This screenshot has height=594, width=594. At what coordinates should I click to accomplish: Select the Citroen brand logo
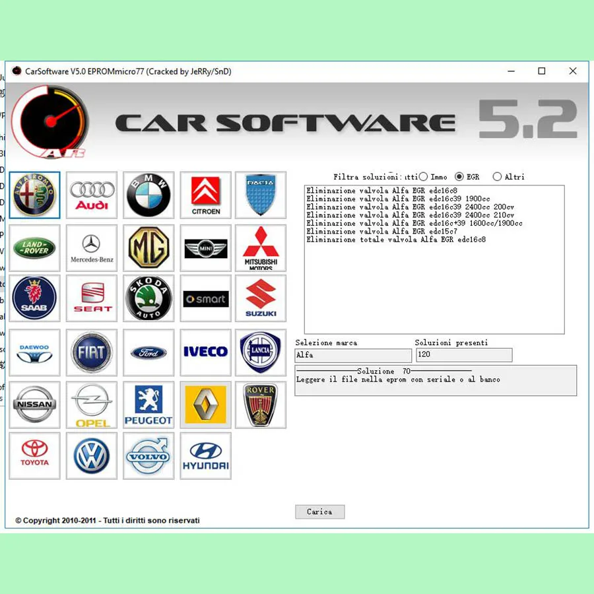coord(205,195)
